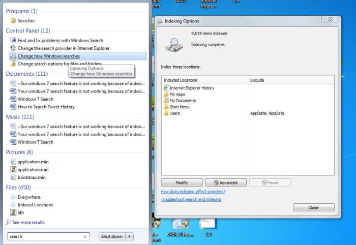Open Change search options for files and folders
The height and width of the screenshot is (245, 356).
tap(60, 64)
